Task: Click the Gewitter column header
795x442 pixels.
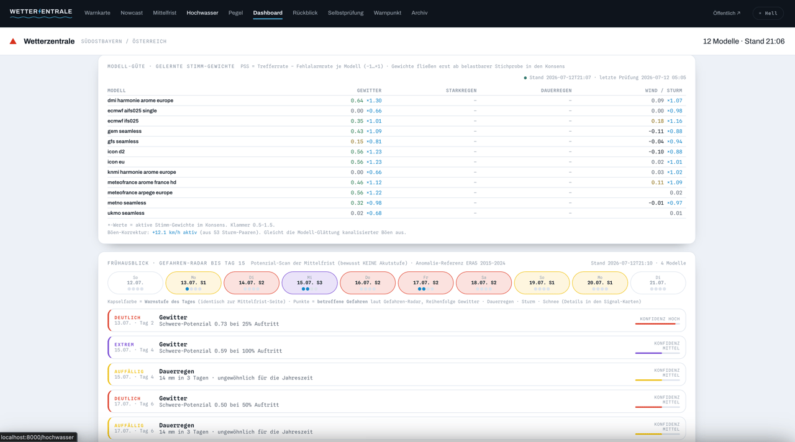Action: click(x=369, y=91)
